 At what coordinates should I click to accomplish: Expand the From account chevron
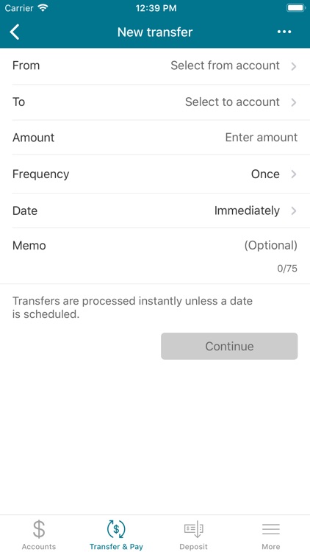(x=294, y=66)
